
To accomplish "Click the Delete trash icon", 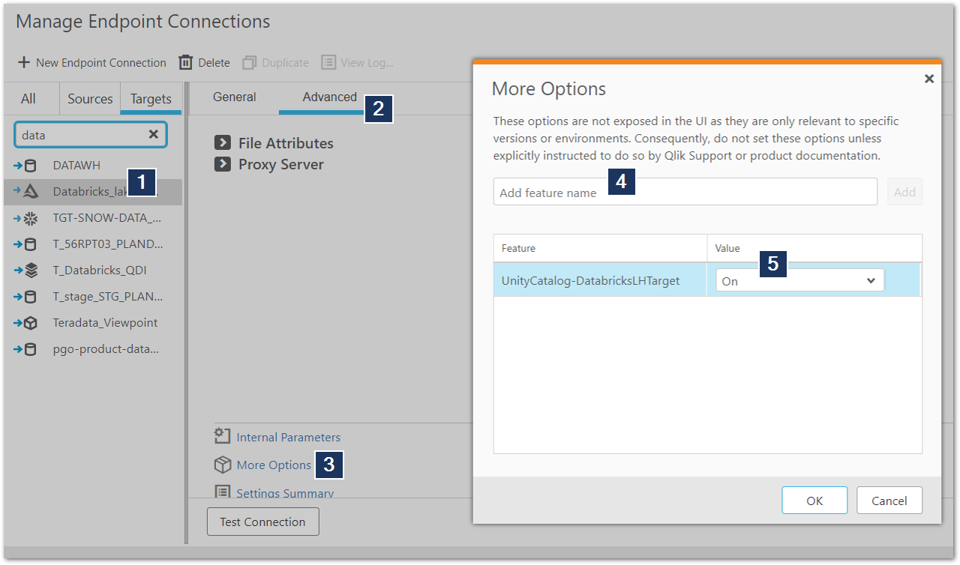I will pyautogui.click(x=185, y=63).
